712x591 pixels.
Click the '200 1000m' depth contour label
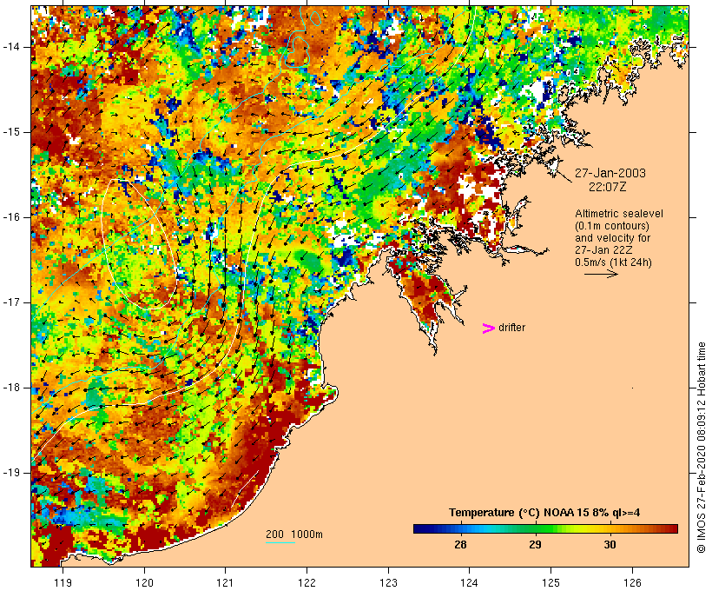coord(294,535)
